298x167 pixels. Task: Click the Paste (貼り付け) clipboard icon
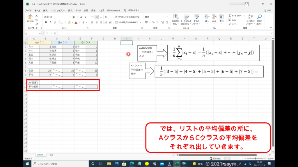point(30,18)
